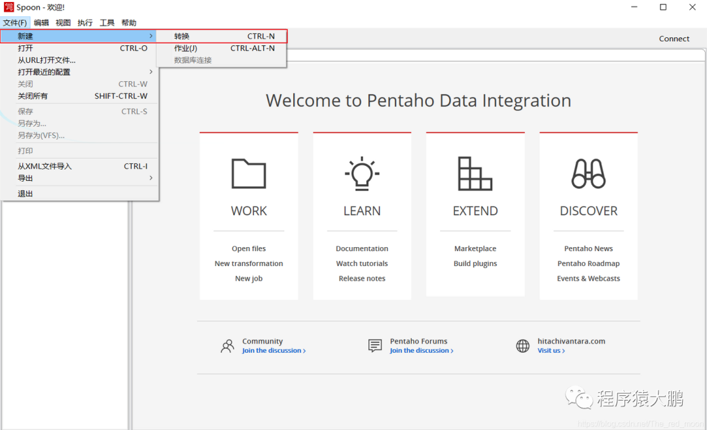The height and width of the screenshot is (430, 707).
Task: Follow the Visit us link
Action: pyautogui.click(x=551, y=351)
